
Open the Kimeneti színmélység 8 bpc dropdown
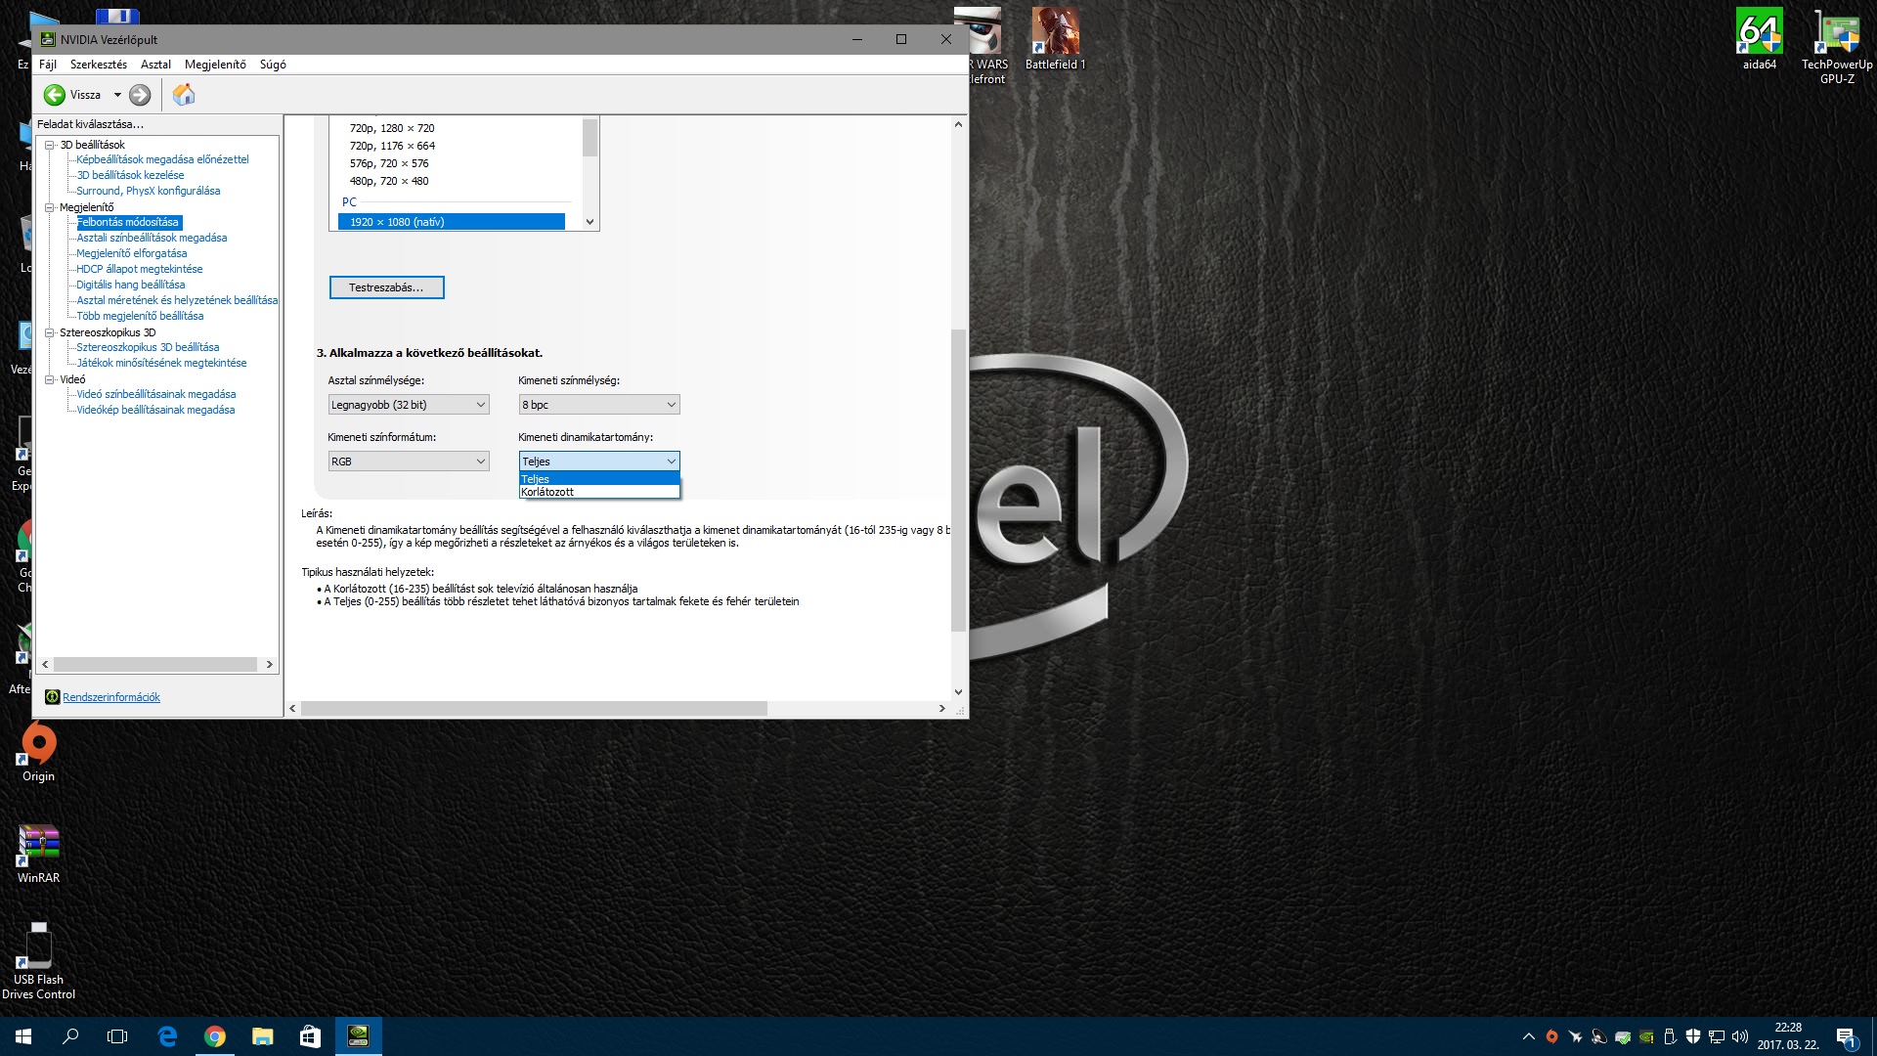click(598, 405)
